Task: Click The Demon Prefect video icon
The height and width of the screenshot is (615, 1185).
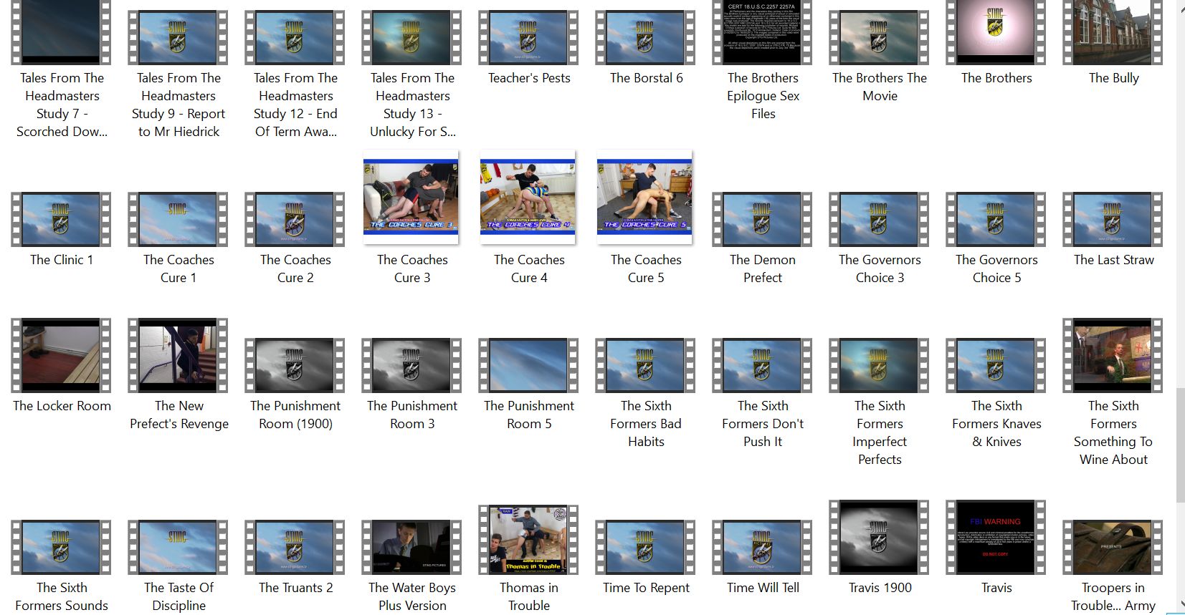Action: coord(762,220)
